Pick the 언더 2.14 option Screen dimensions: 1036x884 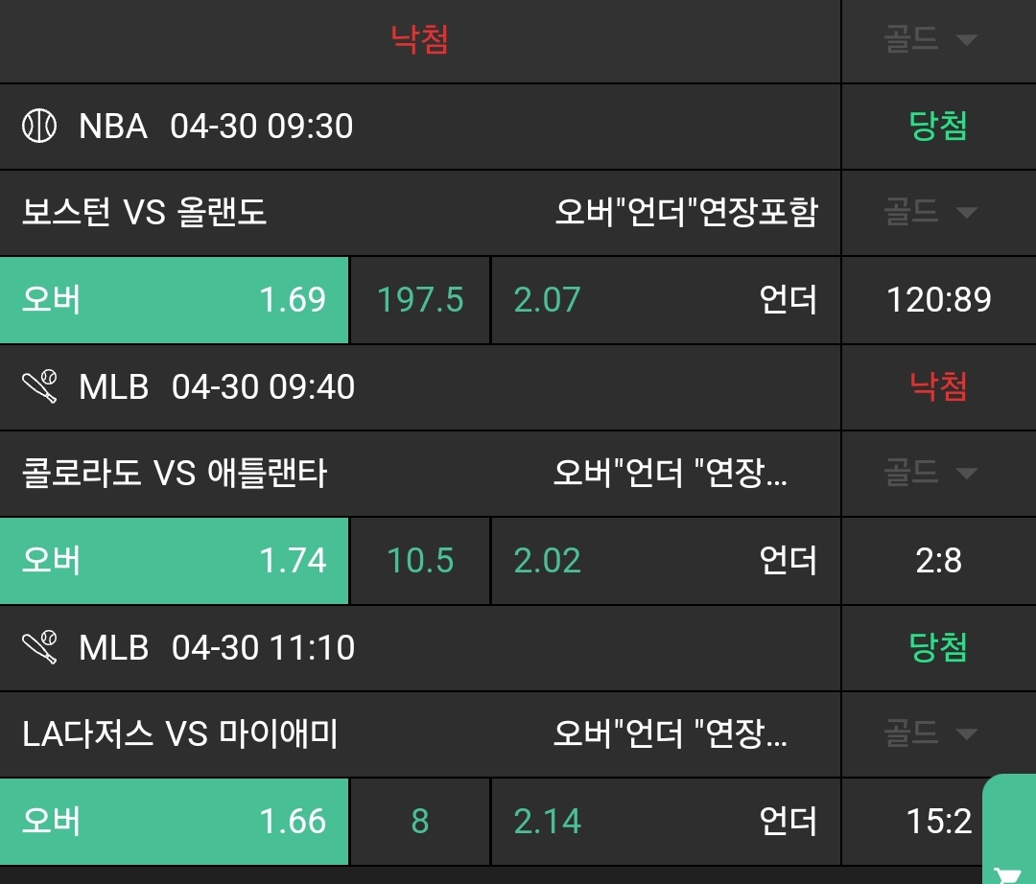click(665, 822)
